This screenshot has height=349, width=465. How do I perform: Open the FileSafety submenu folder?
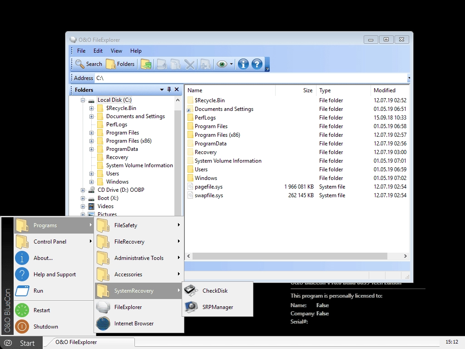(139, 225)
